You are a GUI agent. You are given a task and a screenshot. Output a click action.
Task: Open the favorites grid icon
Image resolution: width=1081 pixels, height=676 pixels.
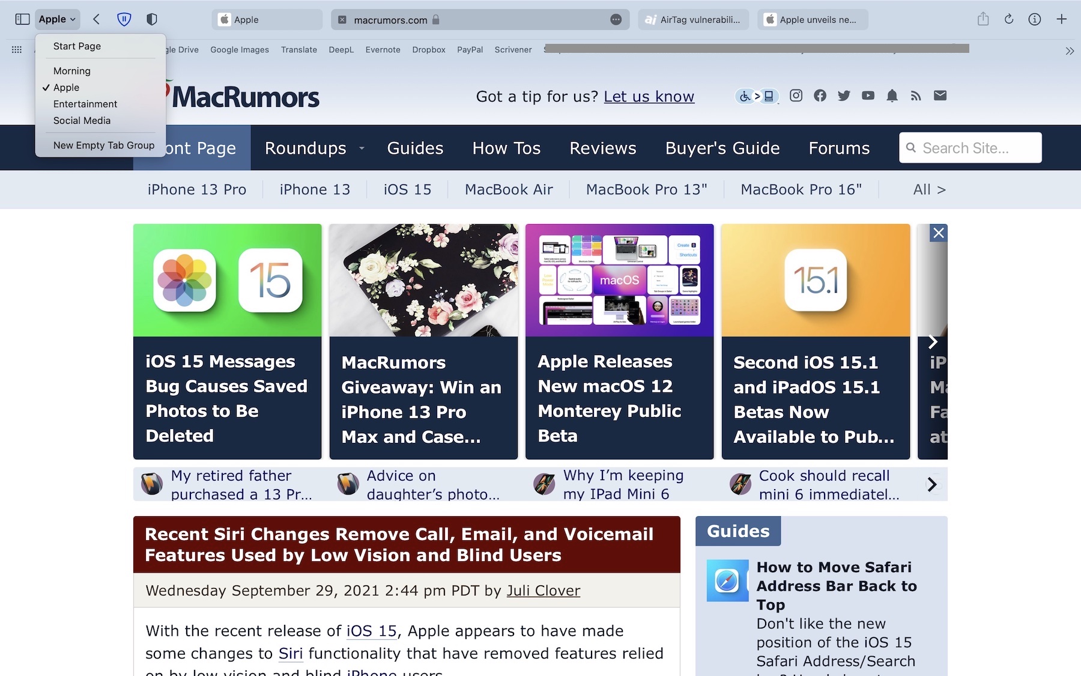click(17, 49)
